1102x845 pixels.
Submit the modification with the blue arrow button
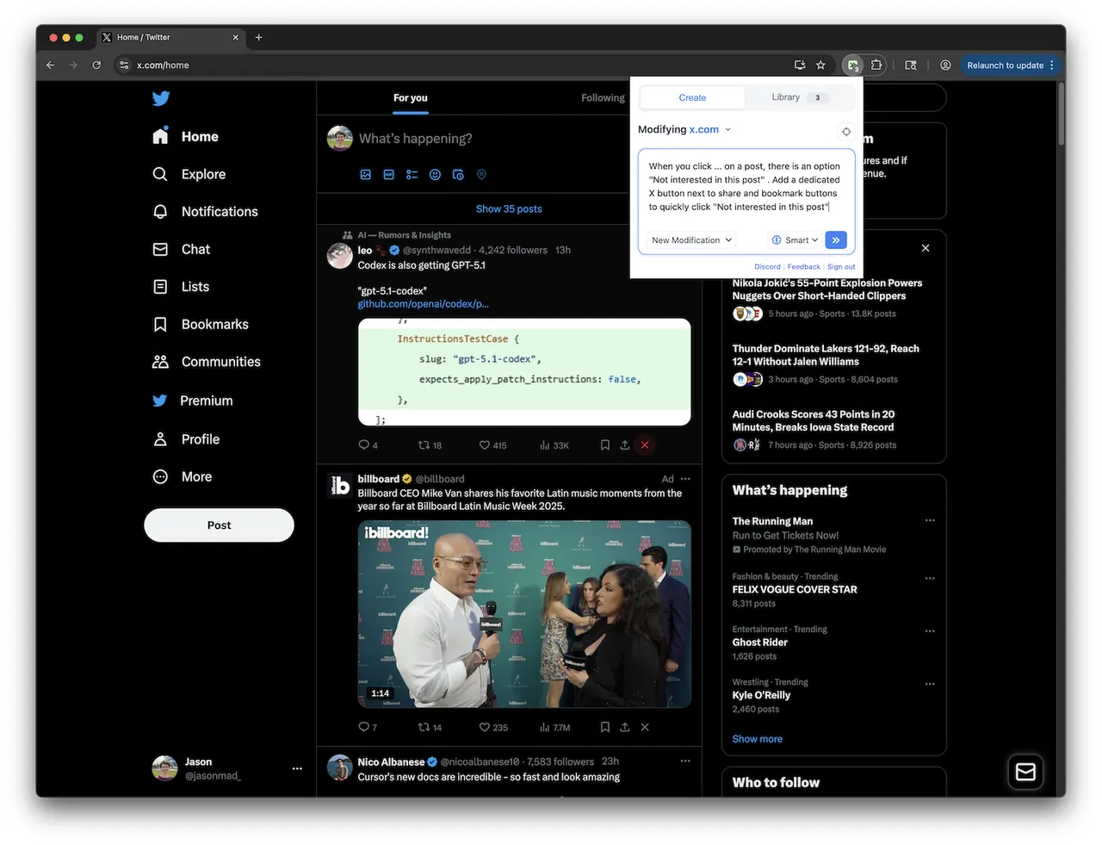(x=836, y=240)
